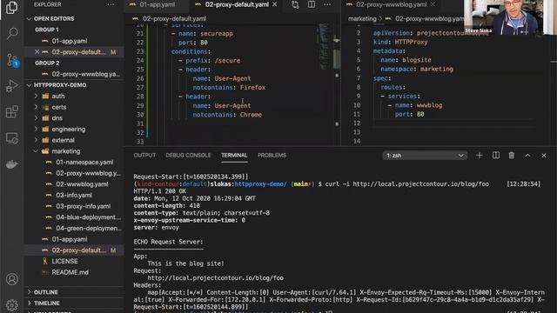Expand the dns folder

[36, 118]
